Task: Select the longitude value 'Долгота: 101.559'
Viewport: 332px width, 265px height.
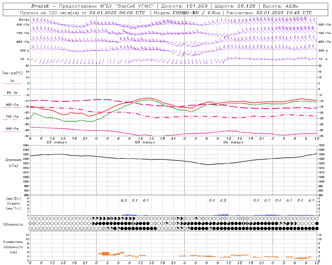Action: pyautogui.click(x=185, y=6)
